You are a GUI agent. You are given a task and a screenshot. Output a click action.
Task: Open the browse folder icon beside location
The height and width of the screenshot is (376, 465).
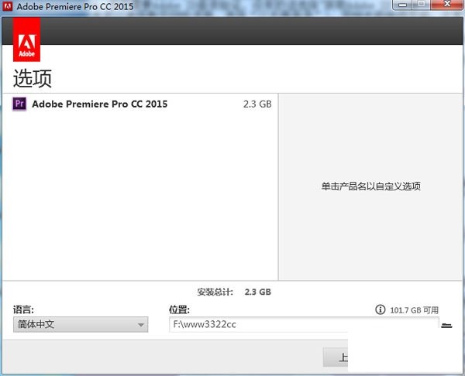[x=446, y=325]
